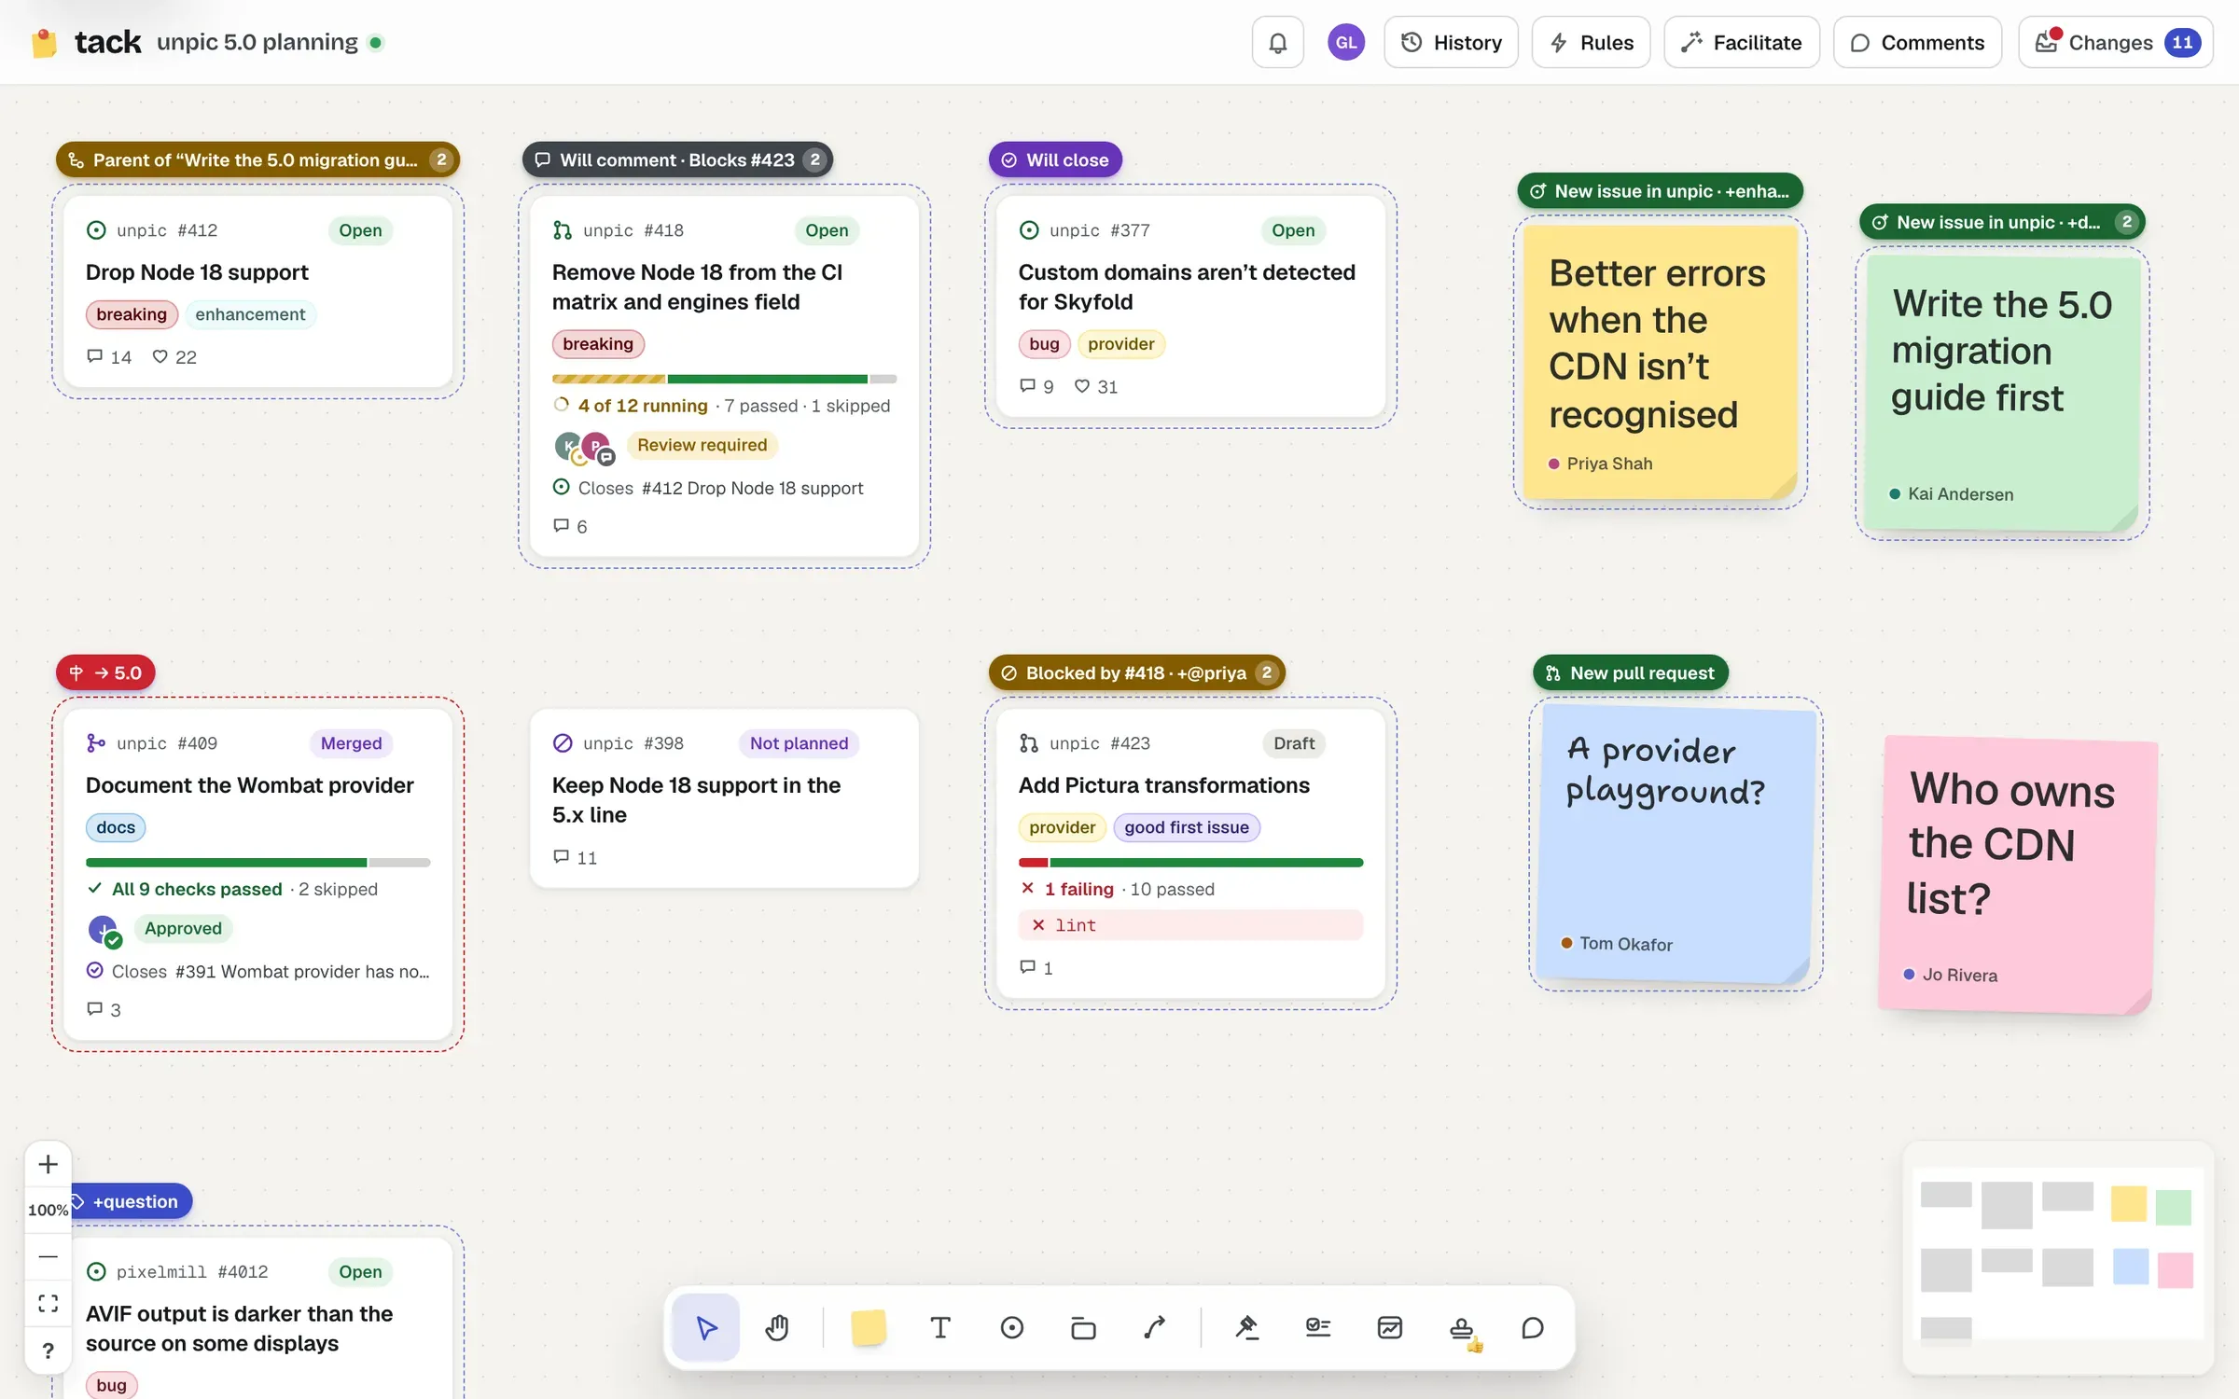Screen dimensions: 2239x1399
Task: Open the gavel decision tool
Action: tap(1247, 1327)
